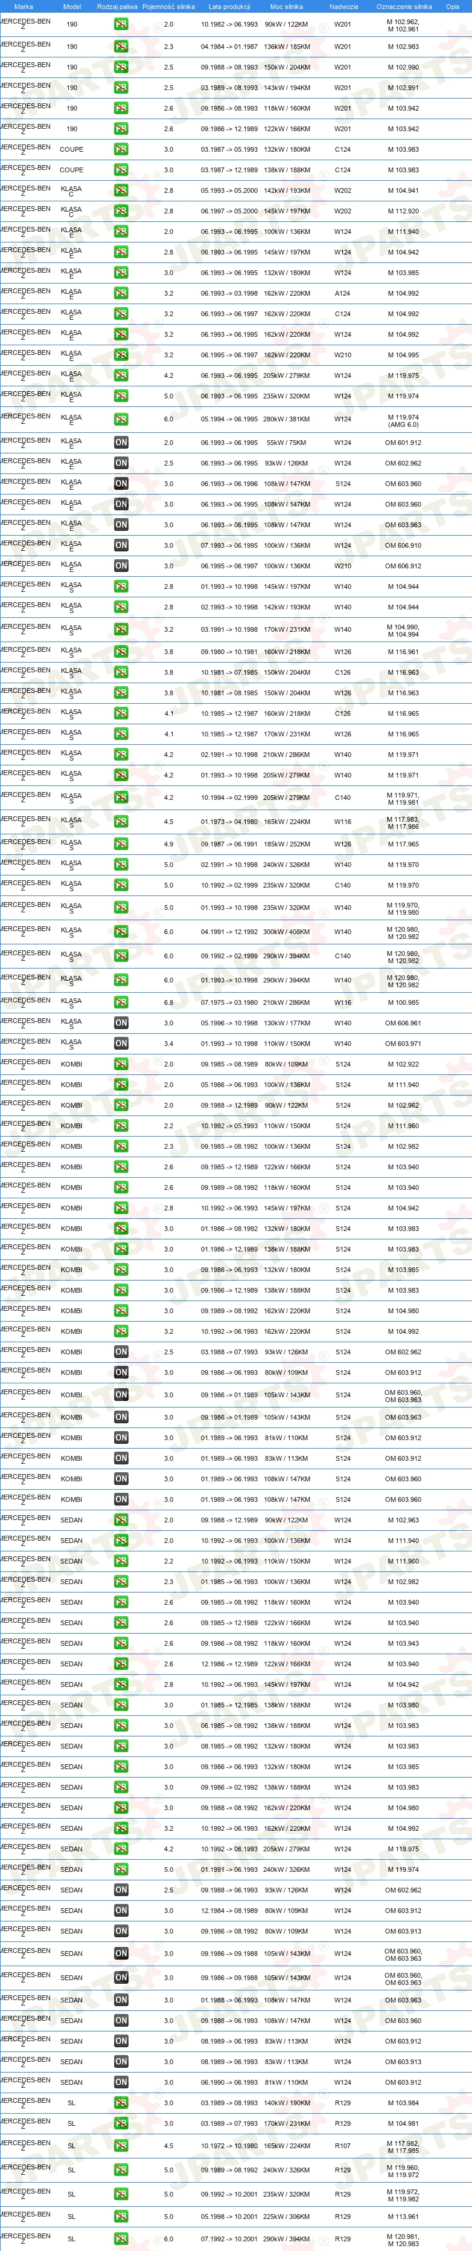Select the R107 body type cell
The height and width of the screenshot is (2251, 472).
[x=343, y=2146]
